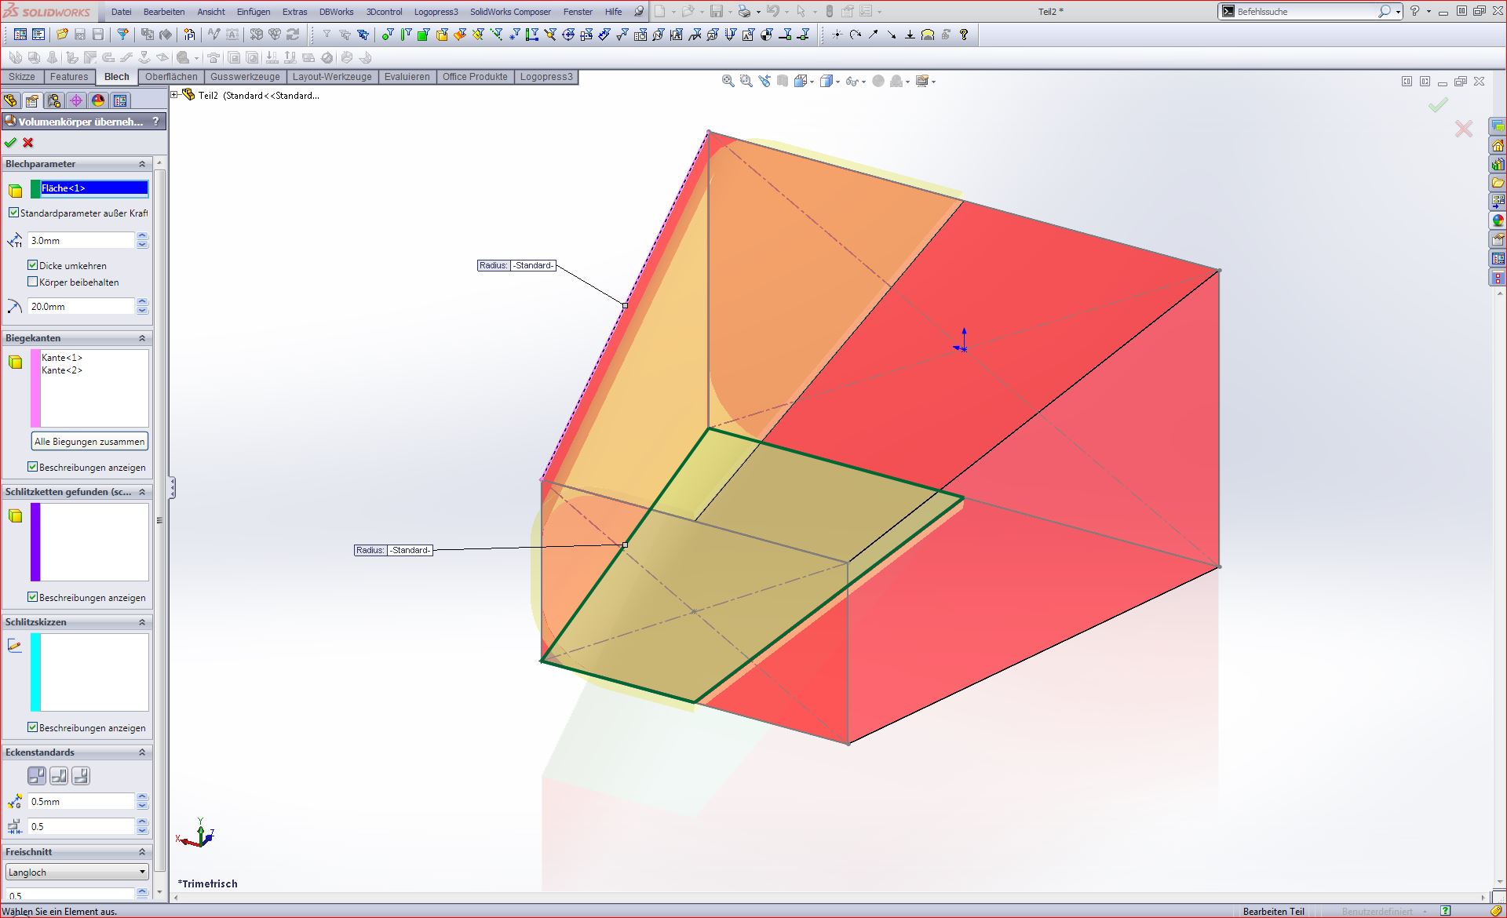This screenshot has width=1507, height=918.
Task: Collapse the Schlitzketten gefunden section
Action: (x=142, y=492)
